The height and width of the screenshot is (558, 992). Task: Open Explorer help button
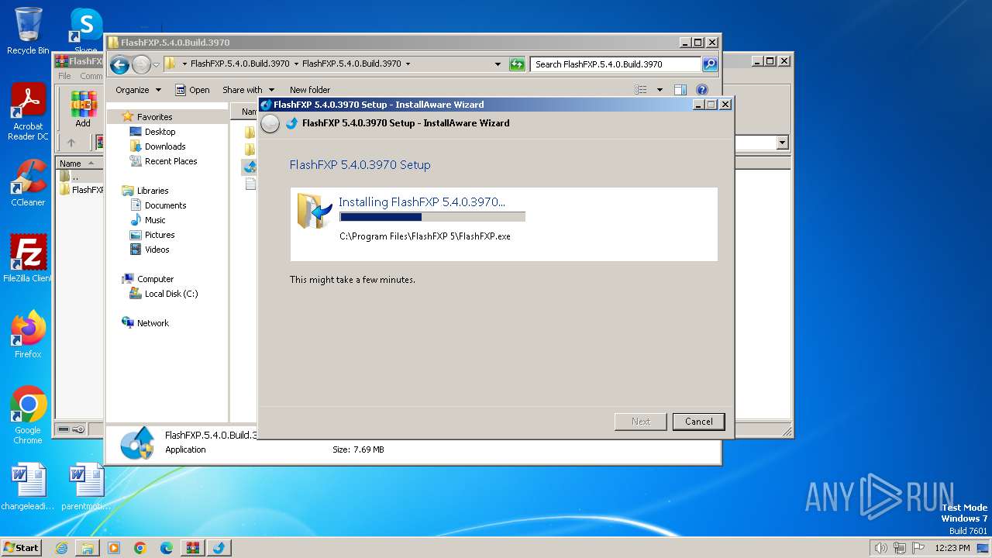(702, 90)
